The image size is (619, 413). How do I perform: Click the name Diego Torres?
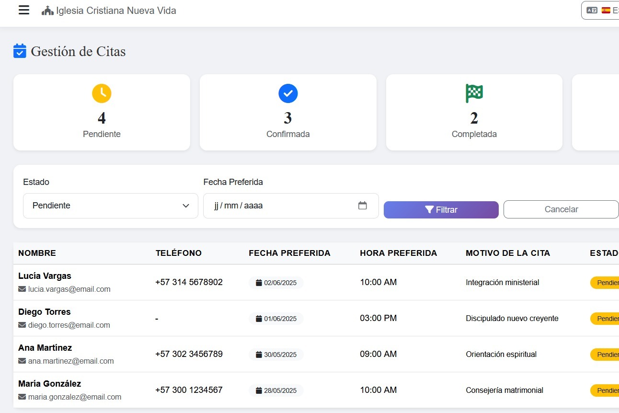click(x=44, y=312)
